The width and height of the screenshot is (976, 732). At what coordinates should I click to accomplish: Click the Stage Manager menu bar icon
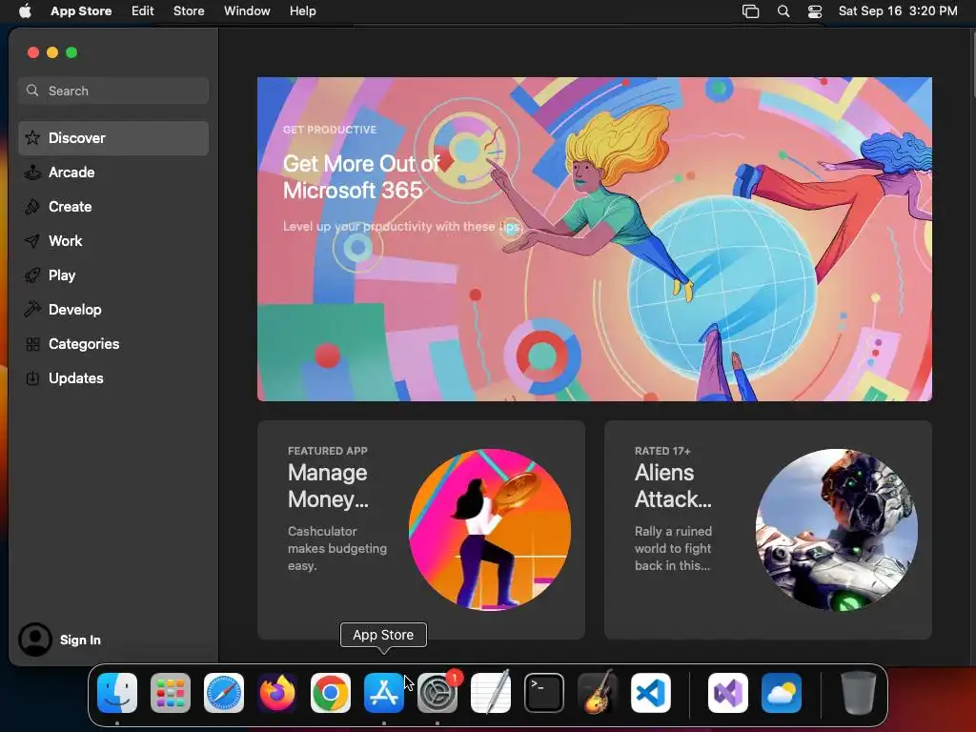pos(751,11)
